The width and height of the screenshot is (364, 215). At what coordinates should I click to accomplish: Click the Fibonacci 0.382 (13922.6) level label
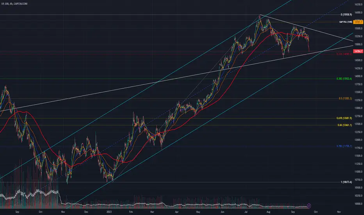(x=344, y=79)
